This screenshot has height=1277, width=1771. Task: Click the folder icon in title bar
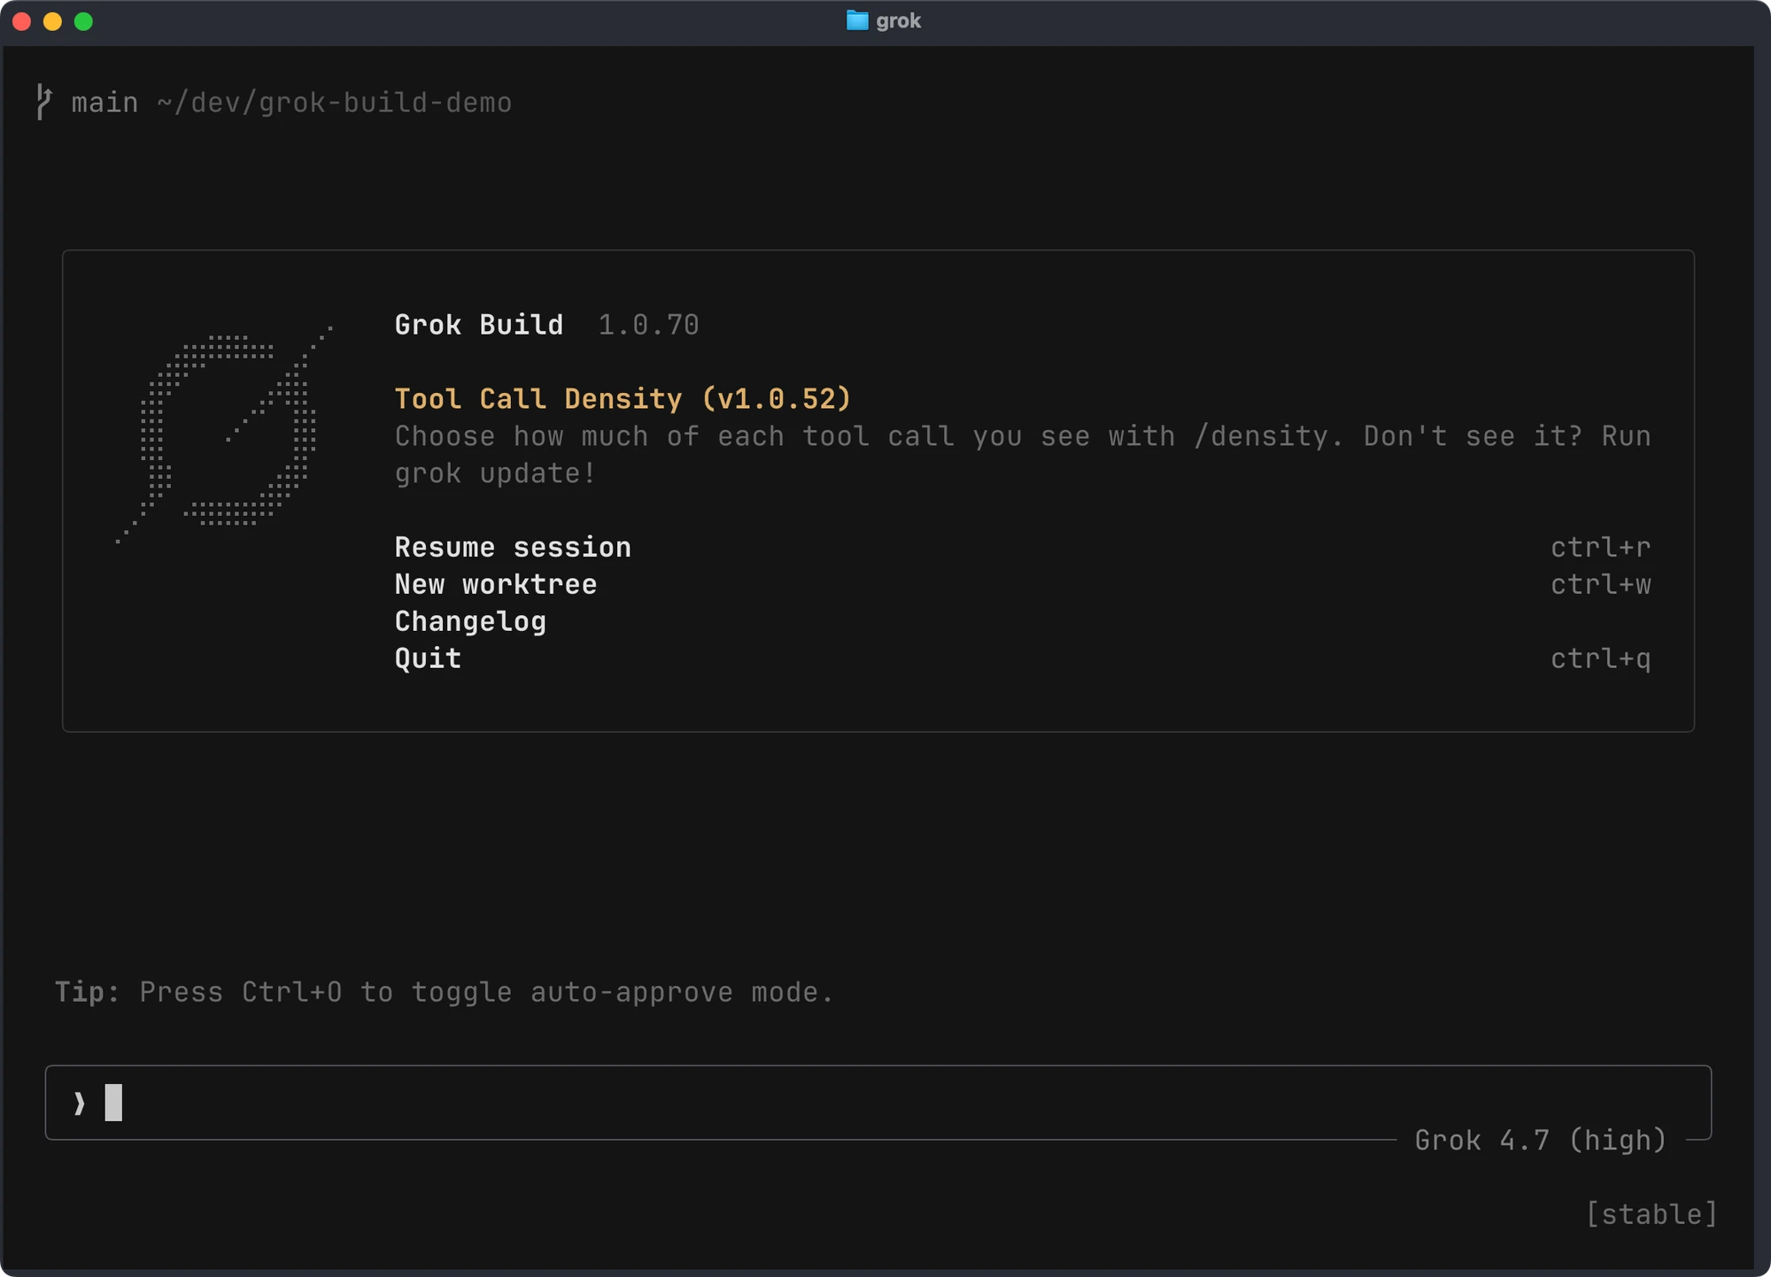[857, 20]
